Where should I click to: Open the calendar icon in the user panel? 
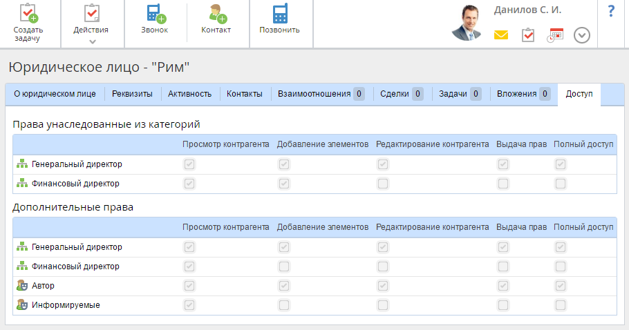pos(555,35)
